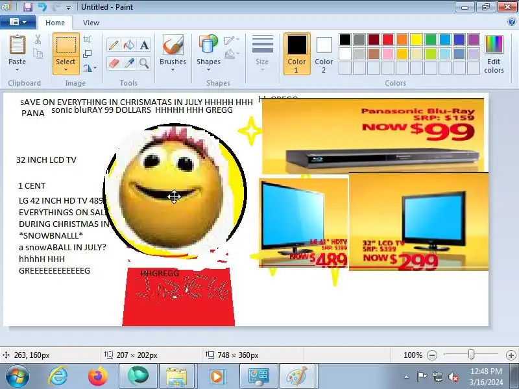Launch Firefox from taskbar

coord(98,376)
